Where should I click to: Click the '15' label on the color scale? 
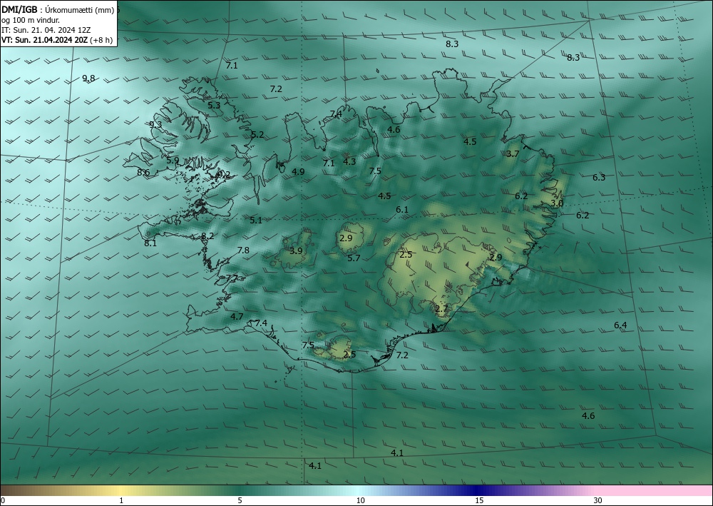(479, 500)
